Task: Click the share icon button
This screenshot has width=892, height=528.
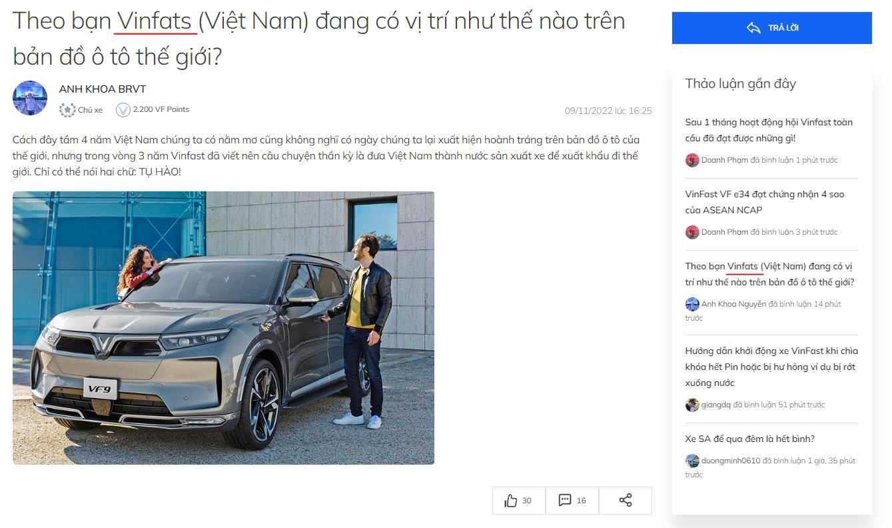Action: tap(626, 500)
